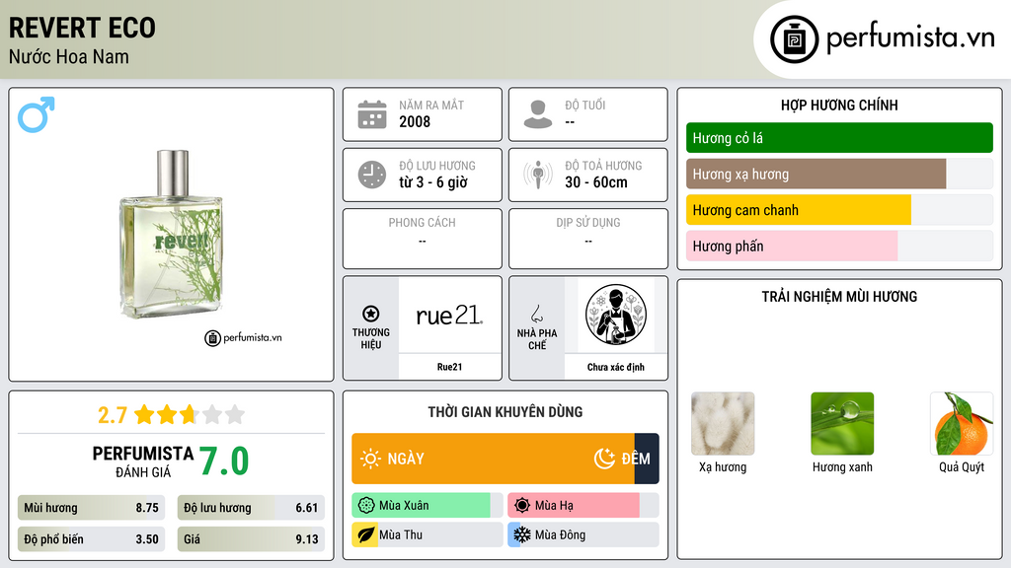
Task: Click the person silhouette icon for Độ tuổi
Action: pyautogui.click(x=538, y=114)
